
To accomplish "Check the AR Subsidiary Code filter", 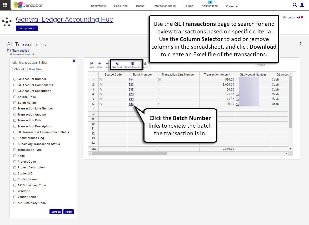I will click(14, 185).
